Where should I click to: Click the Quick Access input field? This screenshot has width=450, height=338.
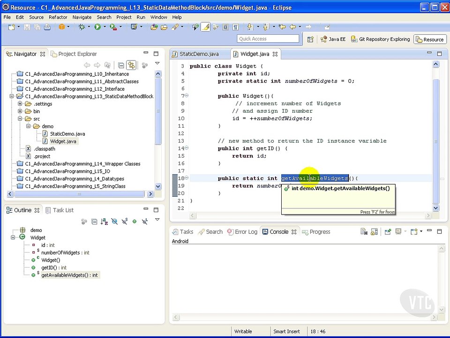268,39
